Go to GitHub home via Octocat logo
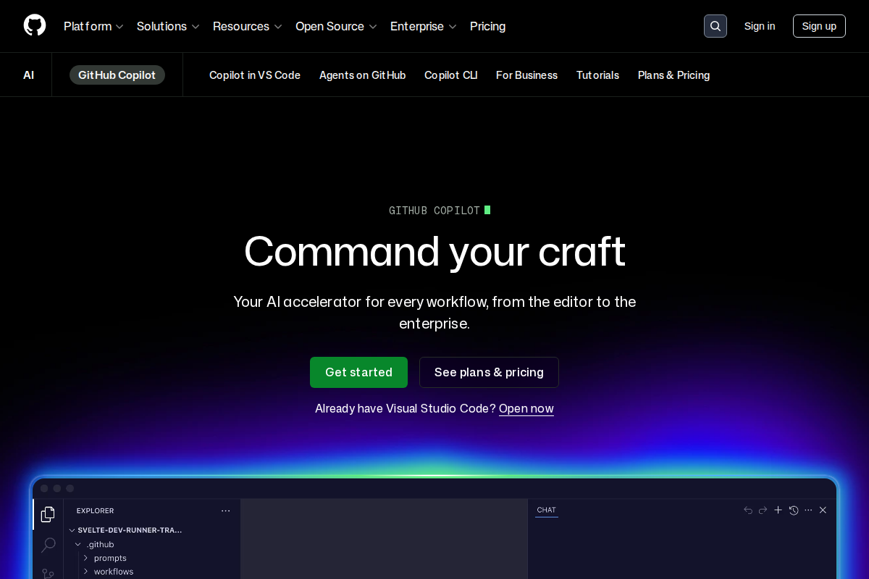The width and height of the screenshot is (869, 579). tap(35, 26)
